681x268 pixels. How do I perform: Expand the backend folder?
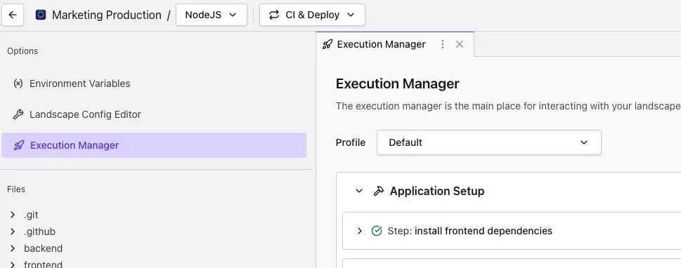tap(13, 248)
